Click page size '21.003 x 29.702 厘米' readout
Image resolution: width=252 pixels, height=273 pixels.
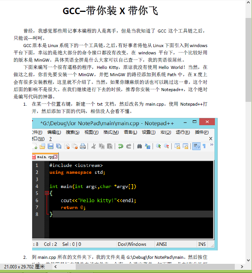pos(24,266)
